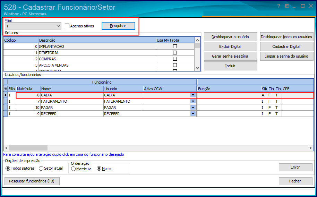Click Desbloquear todos os usuários button
The height and width of the screenshot is (197, 317).
click(x=287, y=37)
